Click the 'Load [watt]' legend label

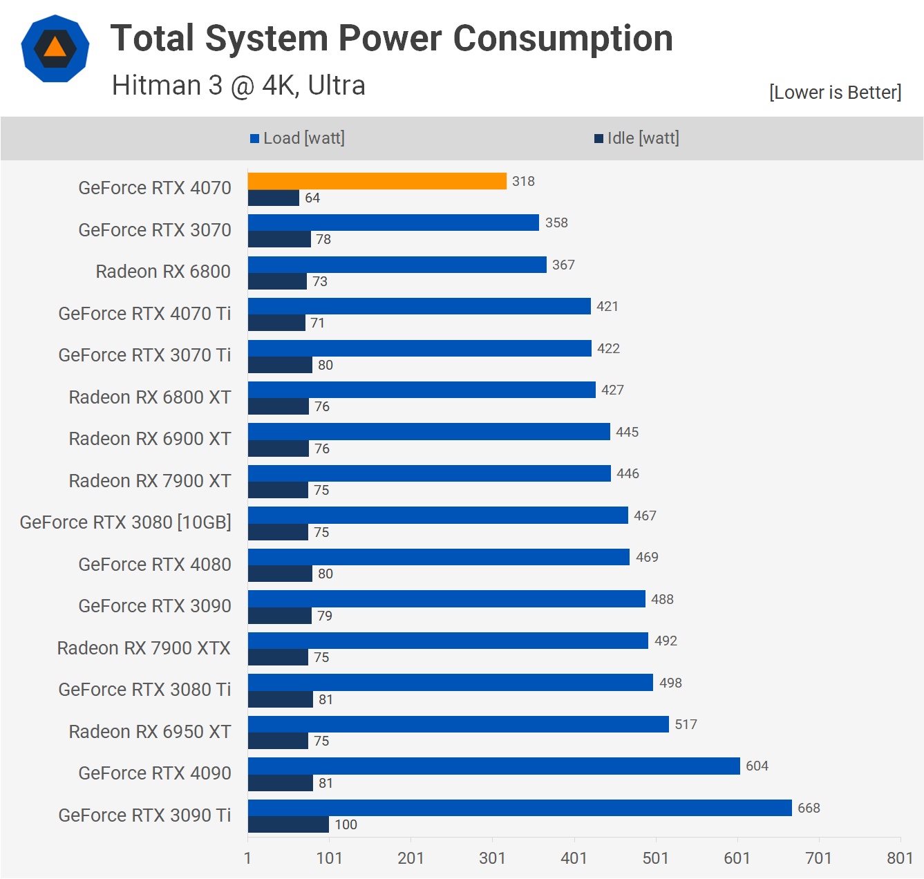[304, 138]
